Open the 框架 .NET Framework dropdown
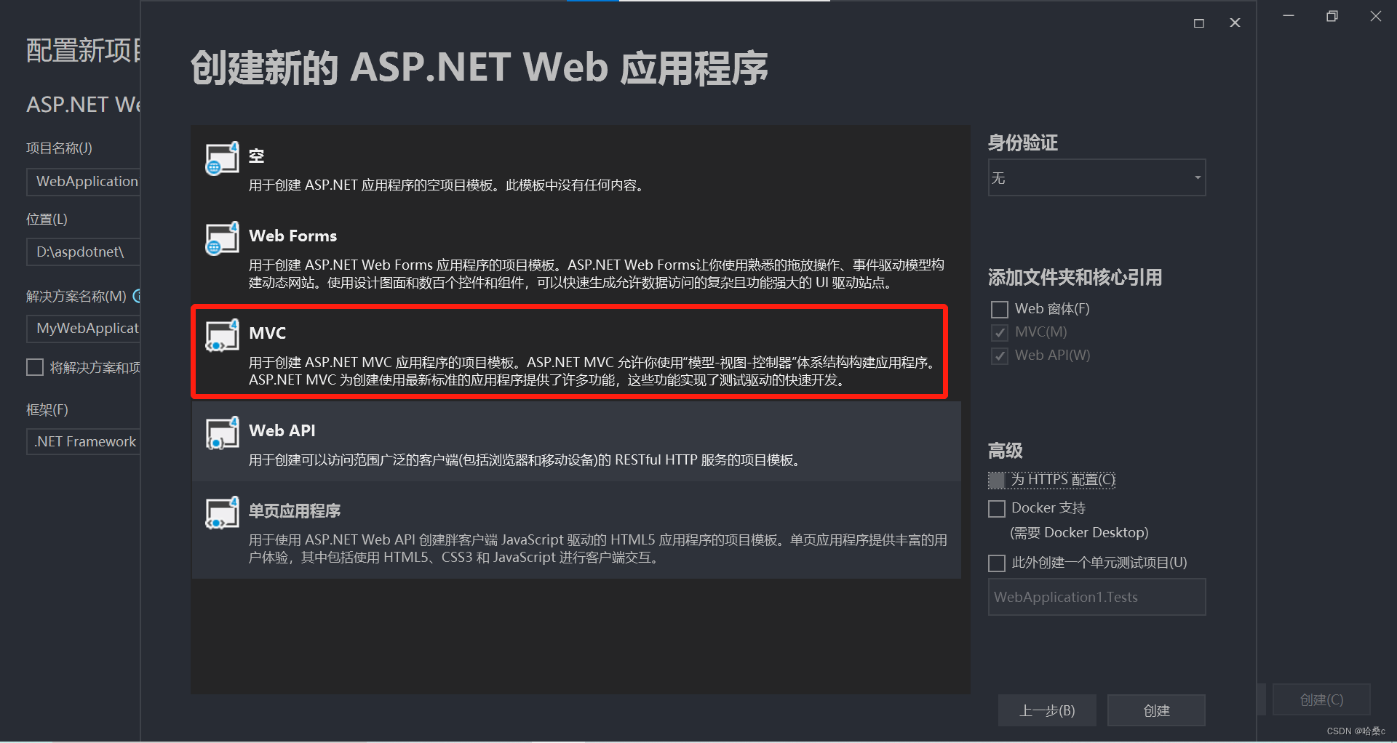The height and width of the screenshot is (743, 1397). 83,441
